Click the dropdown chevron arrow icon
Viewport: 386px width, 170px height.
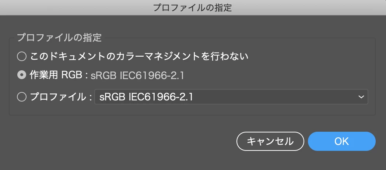(361, 97)
